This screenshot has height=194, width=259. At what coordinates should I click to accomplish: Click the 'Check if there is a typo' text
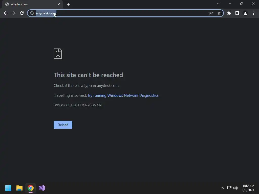[x=87, y=86]
